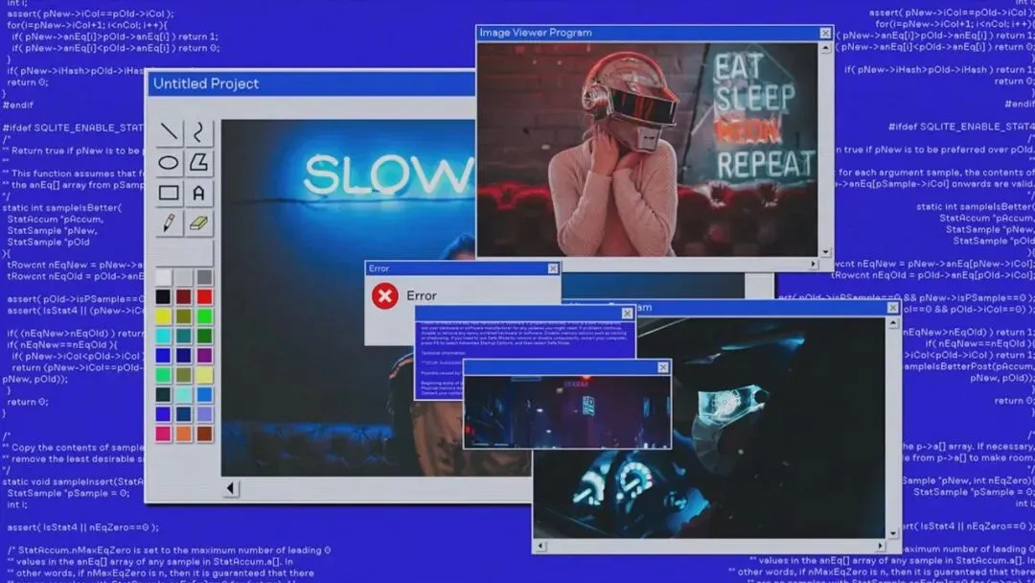Dismiss the Error dialog
Screen dimensions: 1035x583
[554, 268]
